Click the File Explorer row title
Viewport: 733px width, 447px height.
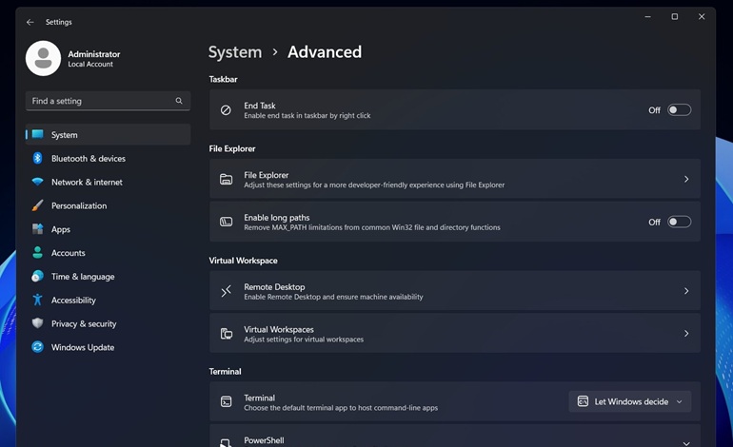[266, 175]
